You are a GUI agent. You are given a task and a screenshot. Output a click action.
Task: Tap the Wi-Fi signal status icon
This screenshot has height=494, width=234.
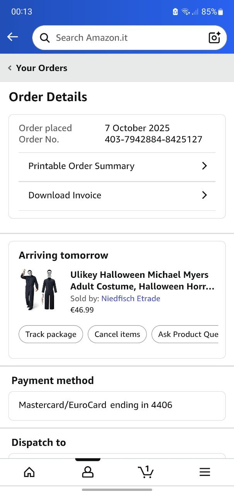[186, 12]
